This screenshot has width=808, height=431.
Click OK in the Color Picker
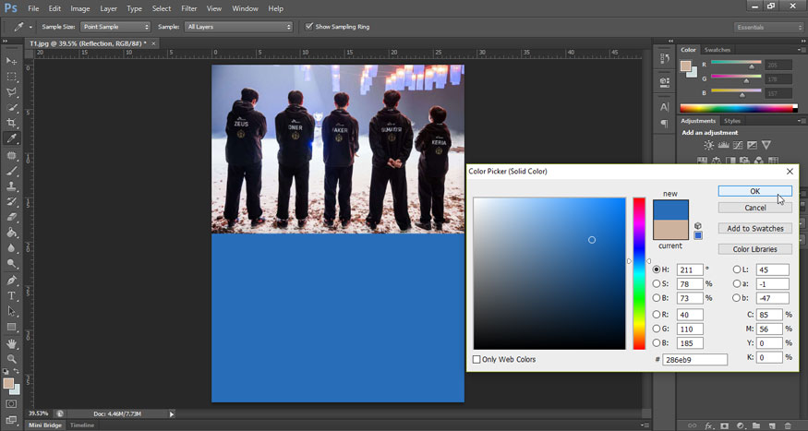pos(754,191)
